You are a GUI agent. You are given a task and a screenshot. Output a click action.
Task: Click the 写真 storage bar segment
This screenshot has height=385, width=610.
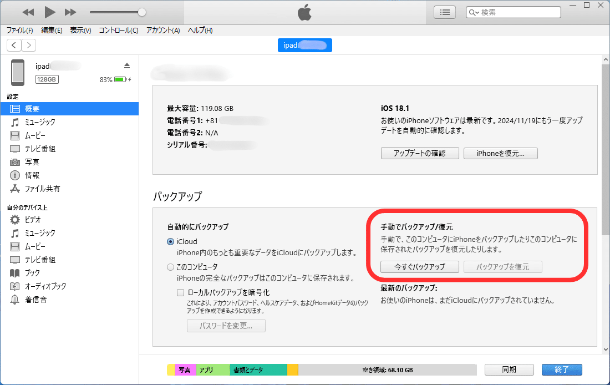click(x=185, y=370)
